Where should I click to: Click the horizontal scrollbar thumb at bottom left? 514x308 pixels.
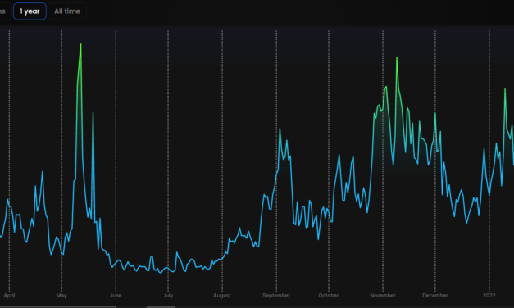pyautogui.click(x=57, y=306)
